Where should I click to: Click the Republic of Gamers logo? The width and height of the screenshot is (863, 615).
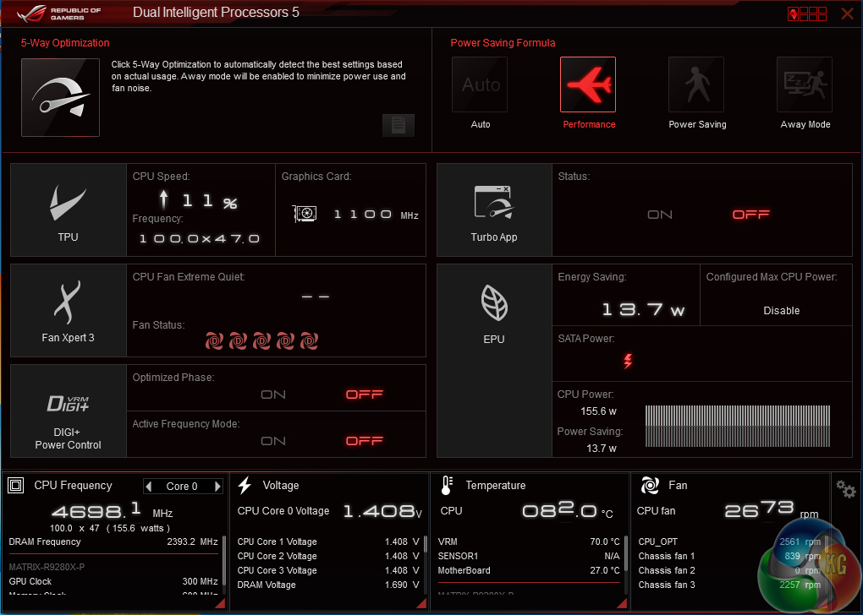tap(59, 14)
